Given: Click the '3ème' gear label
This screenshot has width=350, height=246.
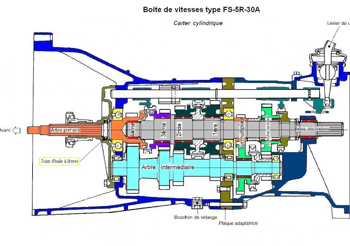Looking at the screenshot, I should [164, 130].
